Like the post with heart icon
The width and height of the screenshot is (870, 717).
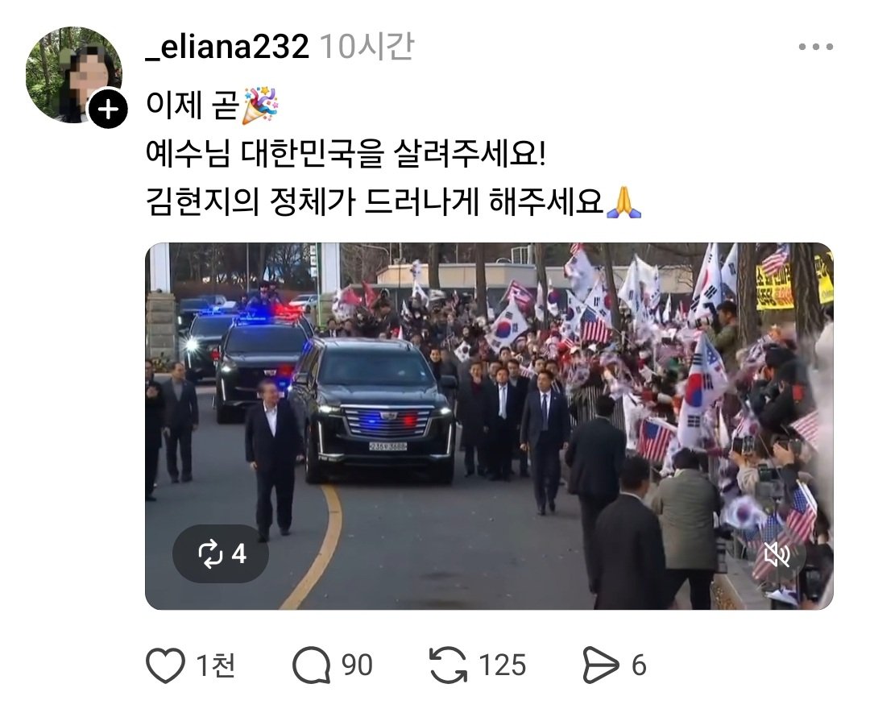coord(165,665)
